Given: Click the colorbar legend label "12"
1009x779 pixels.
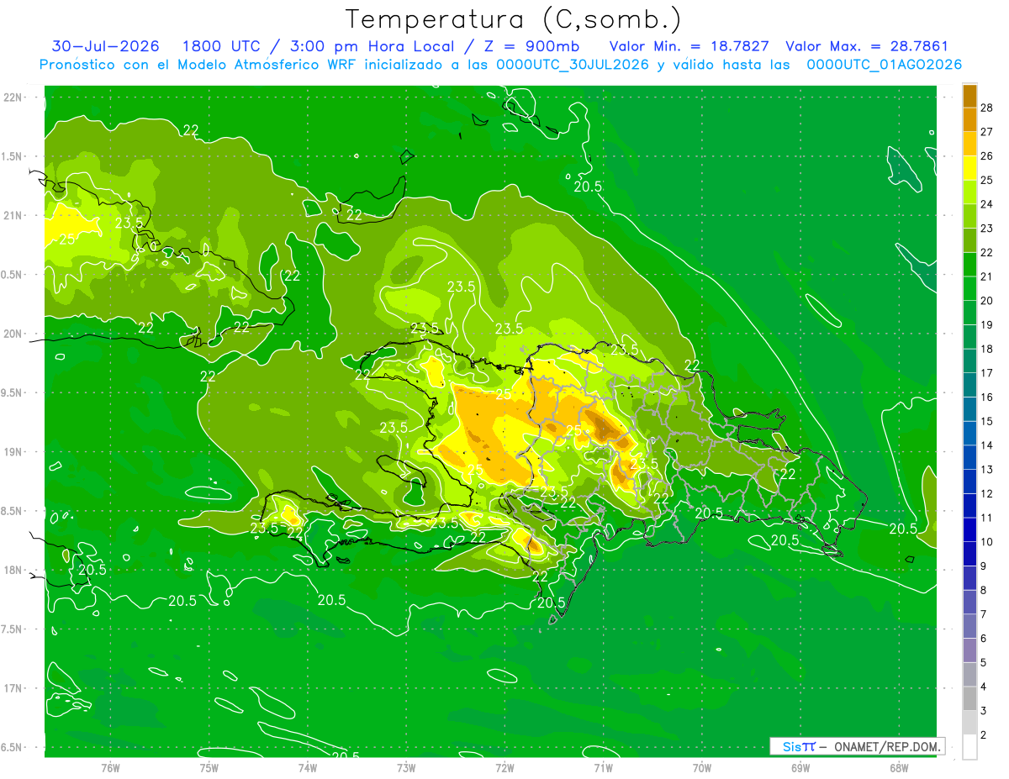Looking at the screenshot, I should point(987,493).
